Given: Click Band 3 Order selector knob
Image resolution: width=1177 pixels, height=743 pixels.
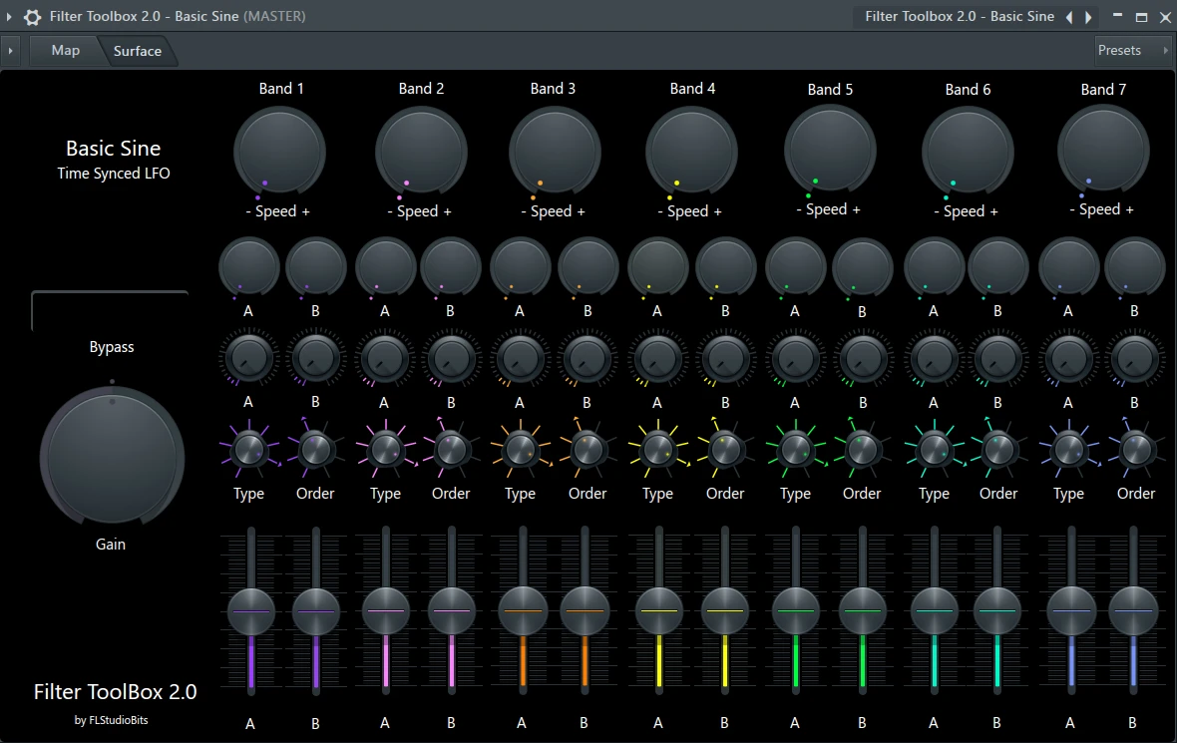Looking at the screenshot, I should pos(588,450).
